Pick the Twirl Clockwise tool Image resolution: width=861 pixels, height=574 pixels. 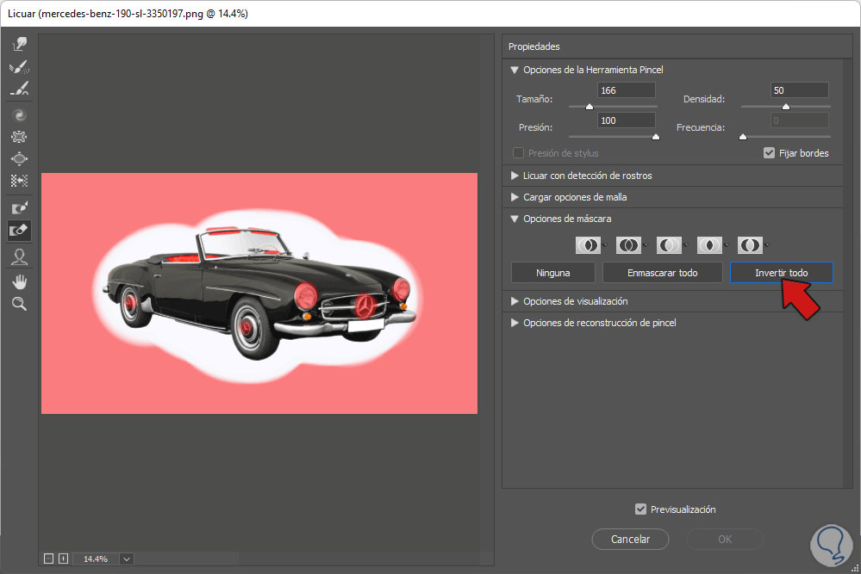pos(19,114)
